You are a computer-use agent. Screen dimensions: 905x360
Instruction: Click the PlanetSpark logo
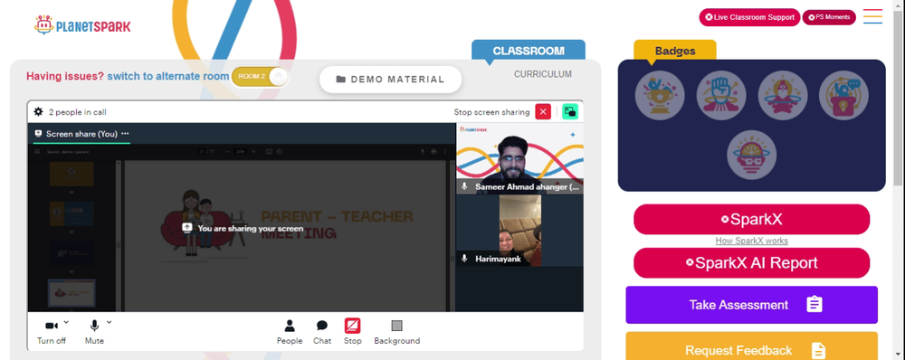tap(82, 25)
